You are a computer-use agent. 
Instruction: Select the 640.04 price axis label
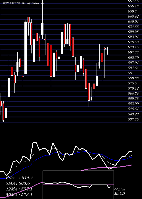pyautogui.click(x=133, y=22)
